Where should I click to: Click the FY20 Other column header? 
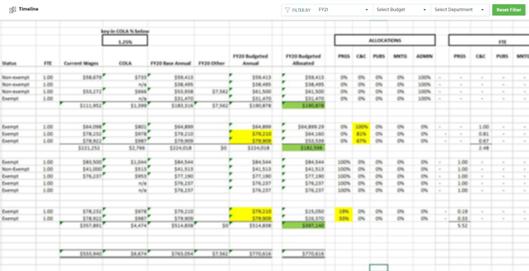coord(211,63)
